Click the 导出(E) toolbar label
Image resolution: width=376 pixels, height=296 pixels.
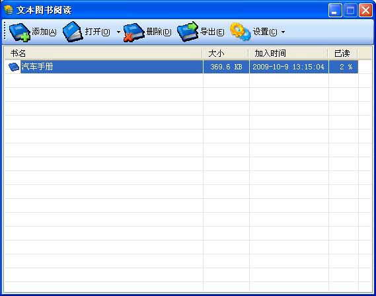tap(212, 32)
